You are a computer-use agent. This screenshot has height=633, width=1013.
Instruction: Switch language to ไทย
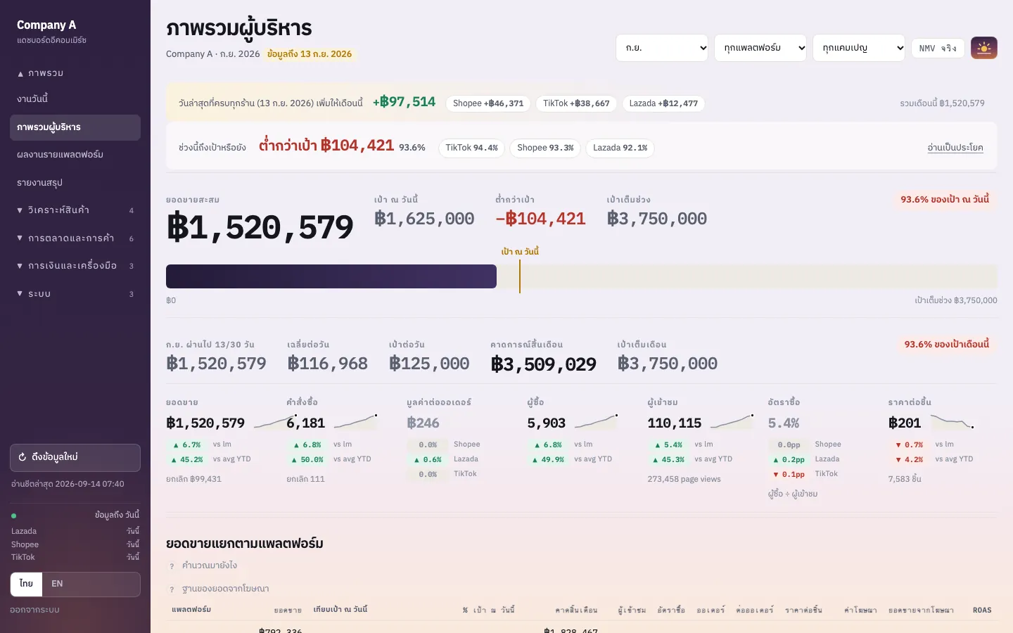click(x=27, y=584)
